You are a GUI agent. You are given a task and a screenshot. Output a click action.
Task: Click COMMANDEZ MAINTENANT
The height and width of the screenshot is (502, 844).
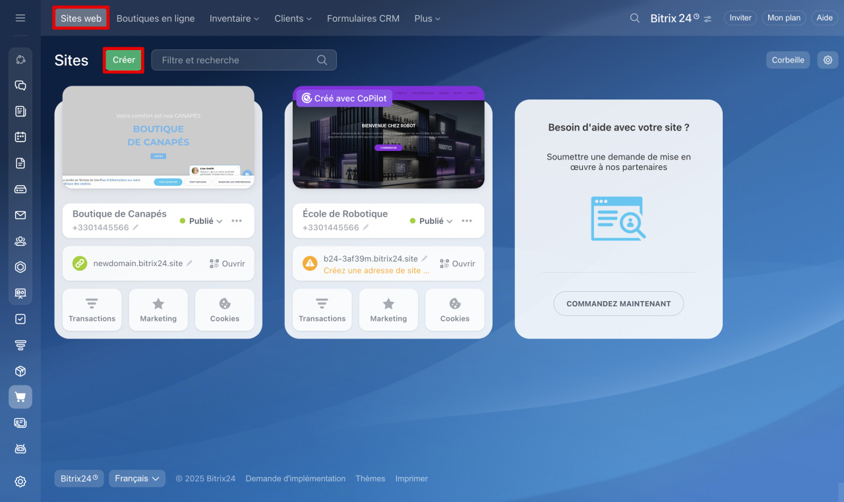(x=618, y=304)
